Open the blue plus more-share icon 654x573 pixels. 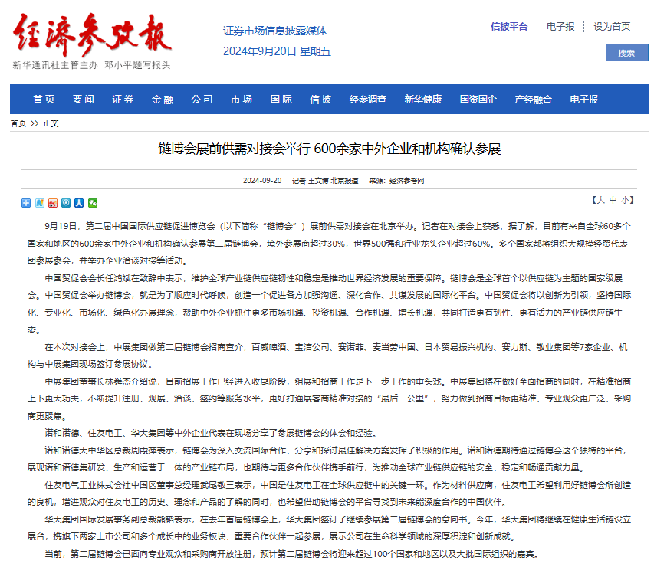tap(27, 203)
